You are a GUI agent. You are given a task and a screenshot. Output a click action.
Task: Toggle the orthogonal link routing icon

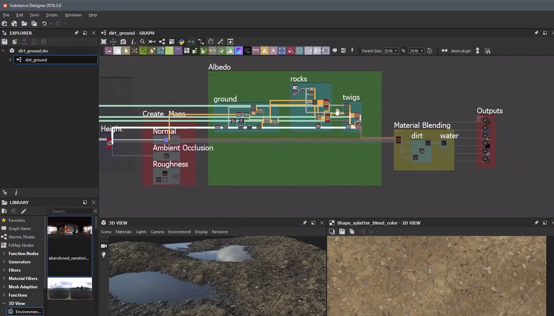point(201,42)
